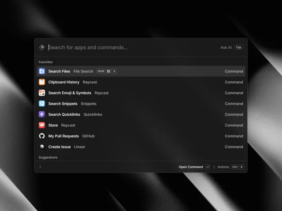Select the Search Files command title
This screenshot has width=282, height=211.
(59, 71)
